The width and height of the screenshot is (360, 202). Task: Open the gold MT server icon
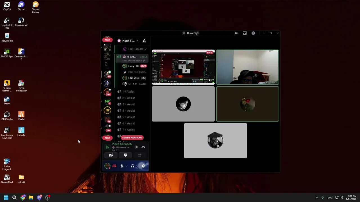(x=107, y=110)
